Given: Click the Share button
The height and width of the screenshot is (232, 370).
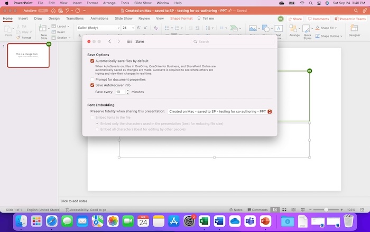Looking at the screenshot, I should [295, 19].
